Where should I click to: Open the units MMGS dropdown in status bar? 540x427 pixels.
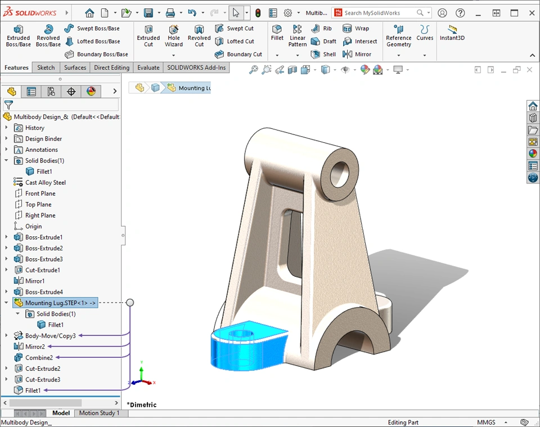point(506,422)
